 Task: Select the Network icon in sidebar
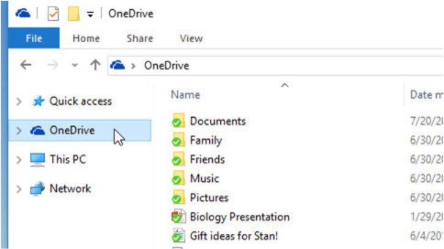[x=38, y=189]
